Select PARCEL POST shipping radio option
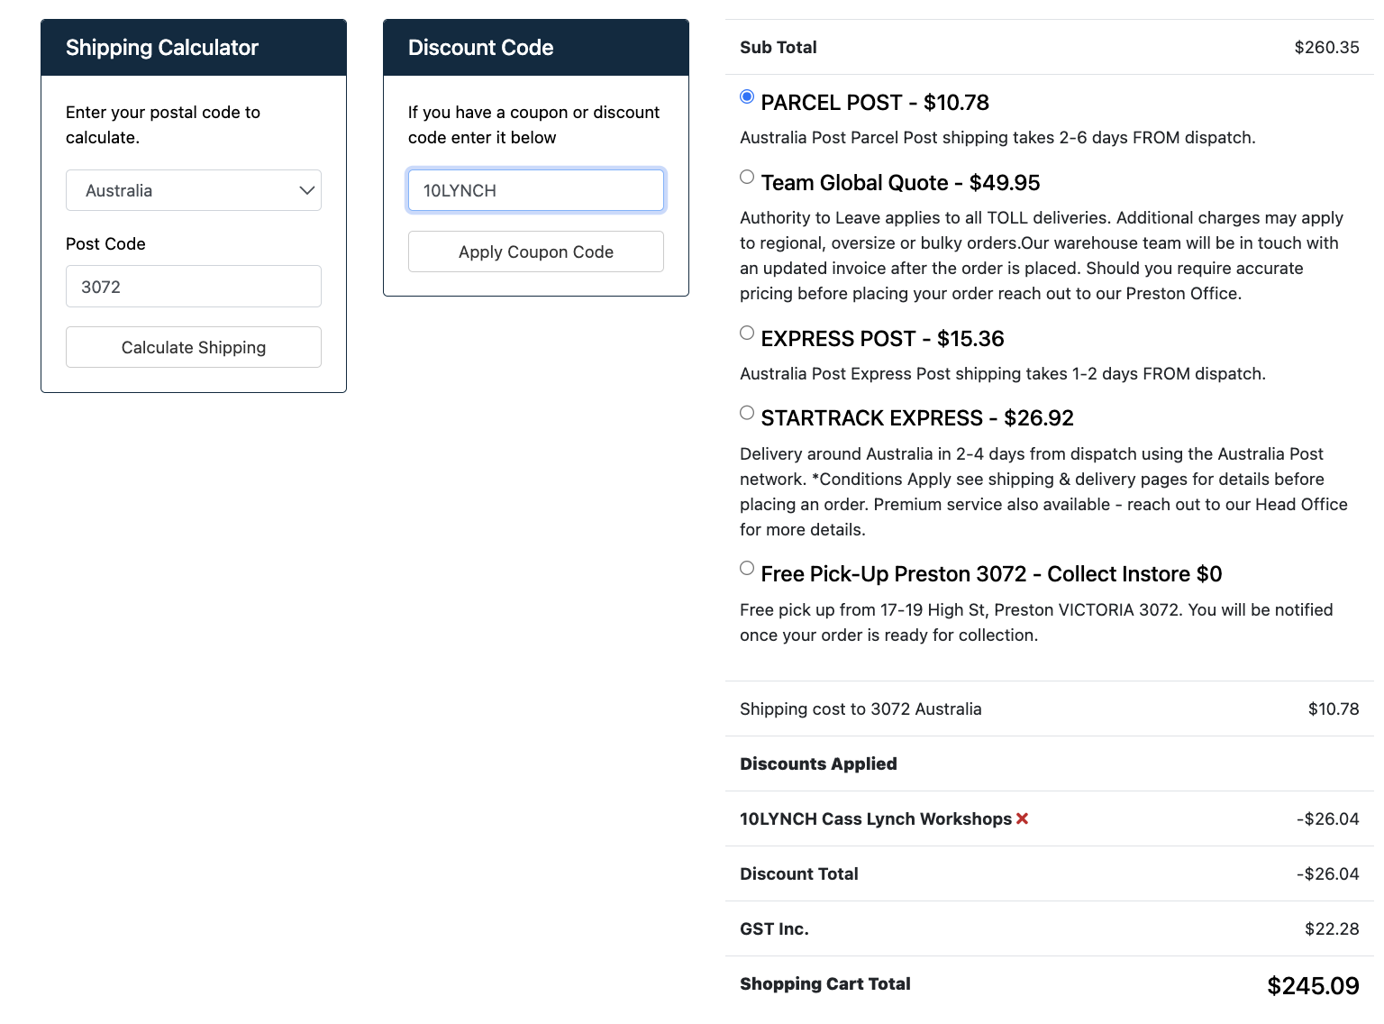 (x=747, y=96)
